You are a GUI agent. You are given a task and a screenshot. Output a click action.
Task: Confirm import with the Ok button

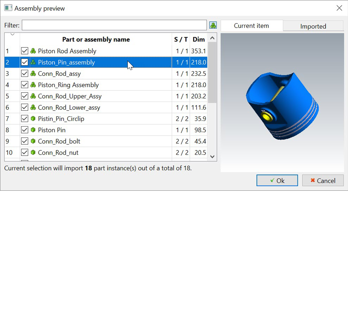tap(277, 180)
